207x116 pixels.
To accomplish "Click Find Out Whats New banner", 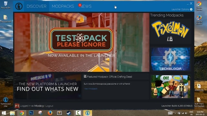I will tap(48, 86).
